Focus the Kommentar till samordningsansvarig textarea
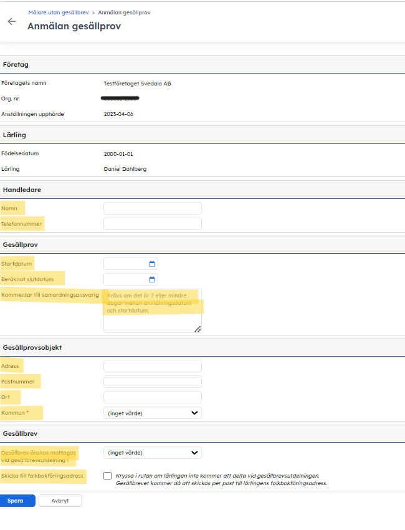This screenshot has width=405, height=530. pos(152,311)
